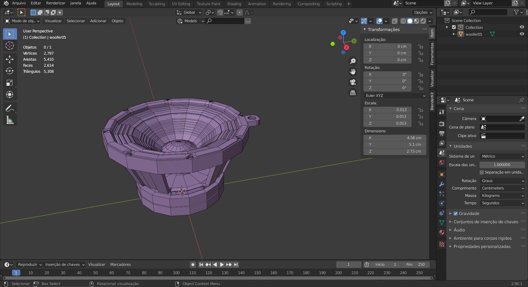The height and width of the screenshot is (287, 528).
Task: Open the World properties globe icon
Action: [x=442, y=162]
